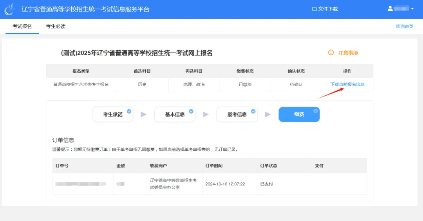The height and width of the screenshot is (221, 423).
Task: Click 操作 column header
Action: pos(347,71)
